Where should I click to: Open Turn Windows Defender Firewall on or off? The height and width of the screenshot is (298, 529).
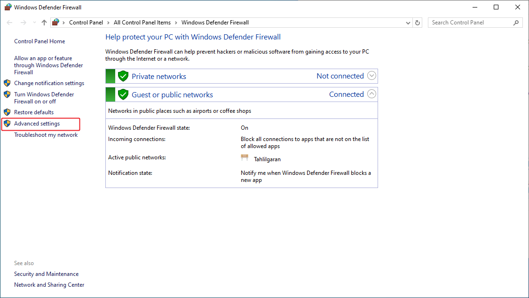tap(44, 98)
